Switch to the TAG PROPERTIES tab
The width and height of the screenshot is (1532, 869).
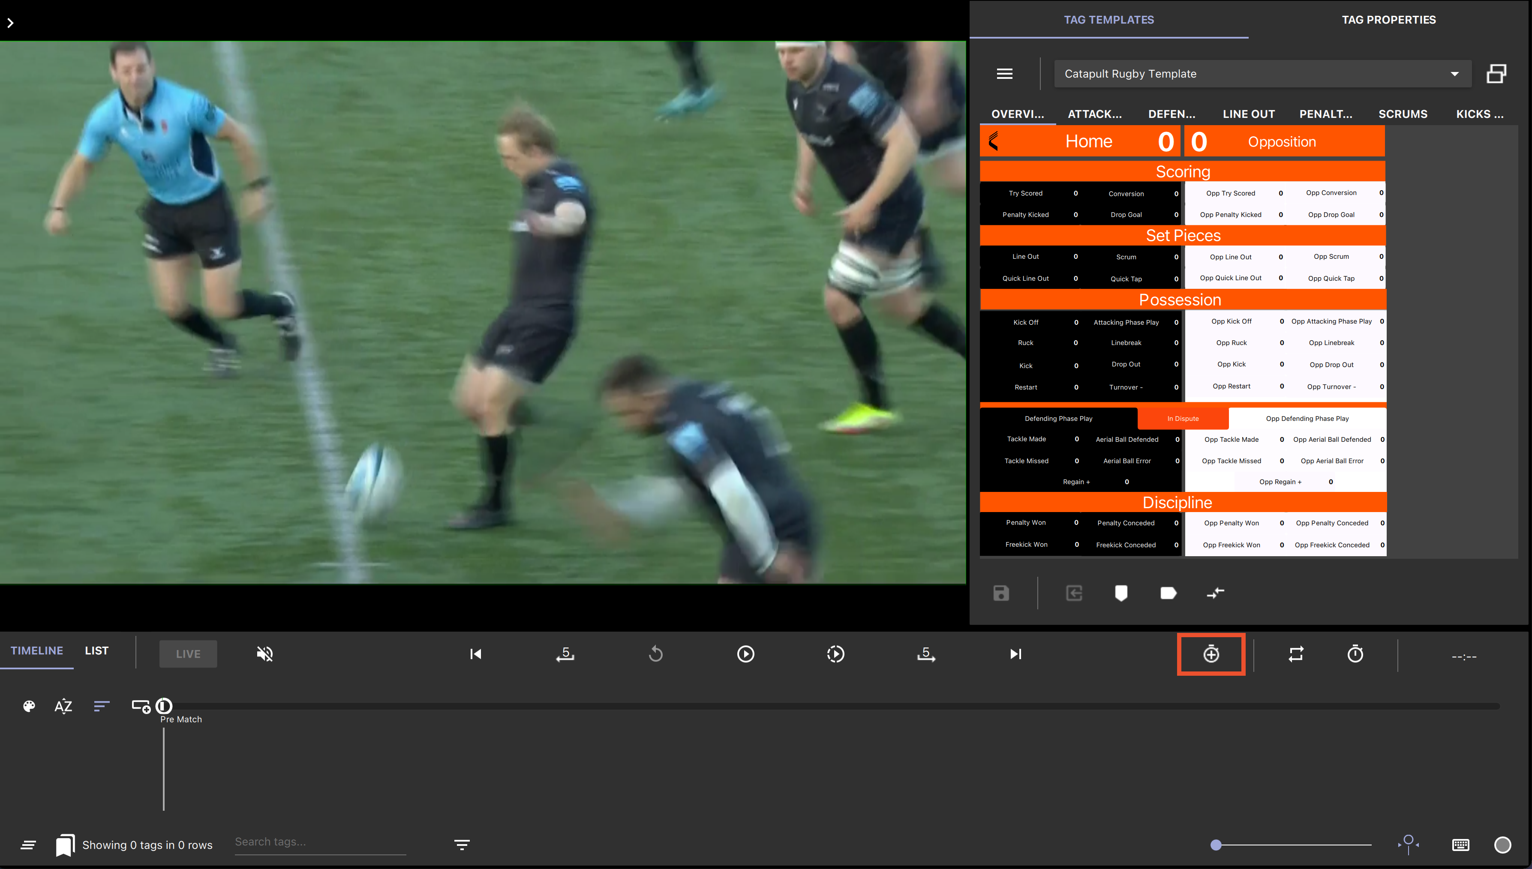[1388, 20]
